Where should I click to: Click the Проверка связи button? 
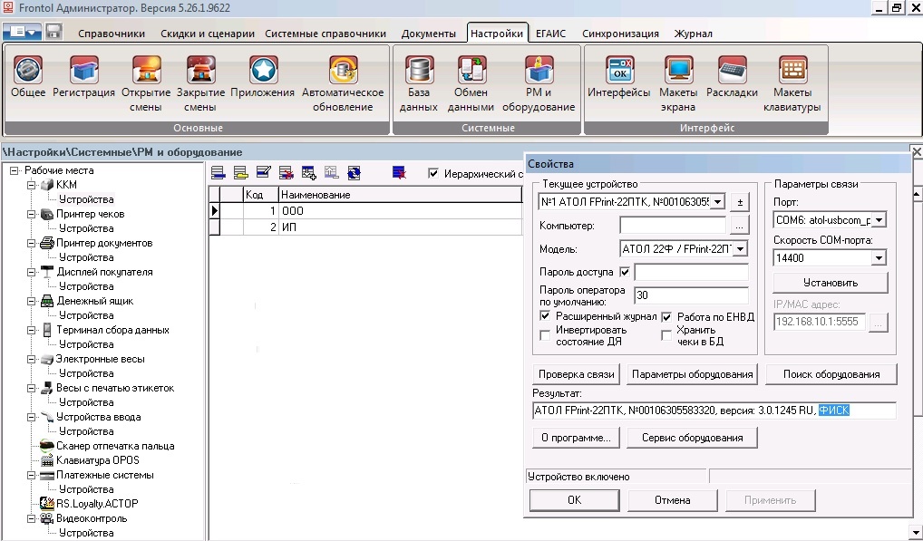click(577, 374)
